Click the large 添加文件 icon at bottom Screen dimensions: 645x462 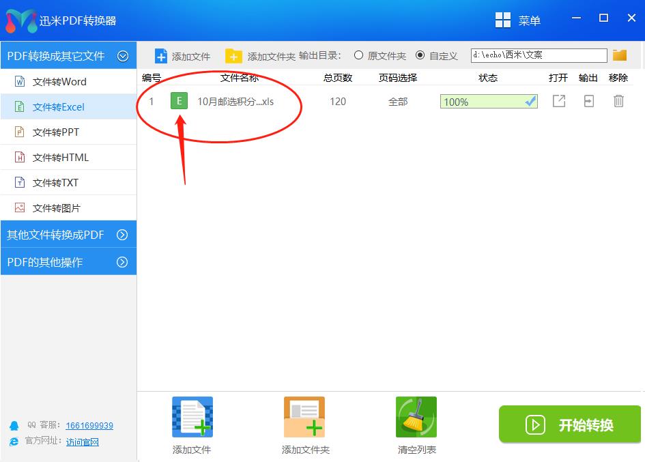tap(192, 417)
